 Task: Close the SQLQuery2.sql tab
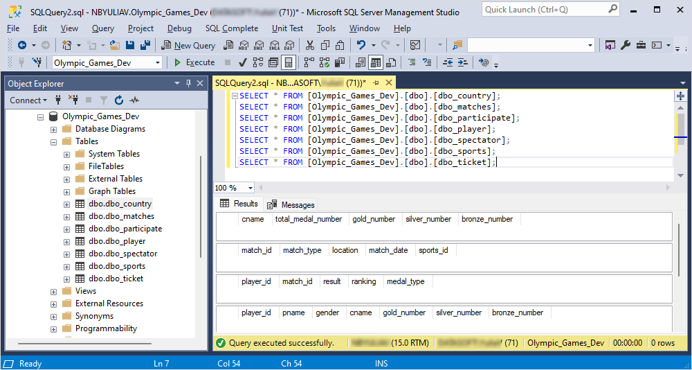tap(389, 82)
